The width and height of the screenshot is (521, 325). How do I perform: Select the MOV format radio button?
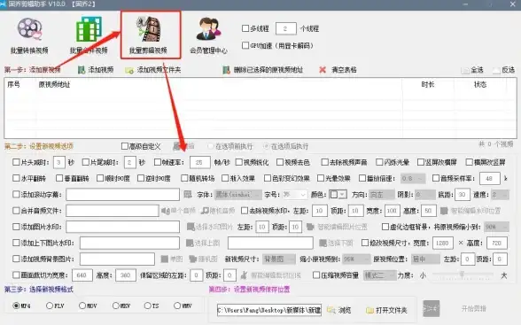[82, 306]
